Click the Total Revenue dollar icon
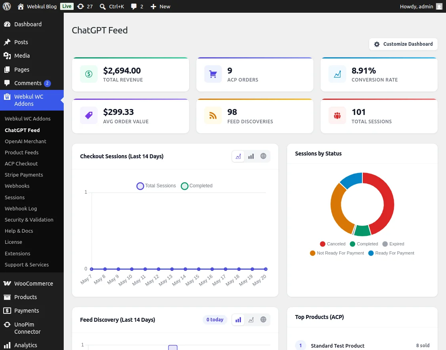This screenshot has height=350, width=446. pos(89,74)
